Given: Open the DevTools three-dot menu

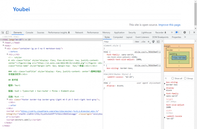Looking at the screenshot, I should [x=189, y=32].
